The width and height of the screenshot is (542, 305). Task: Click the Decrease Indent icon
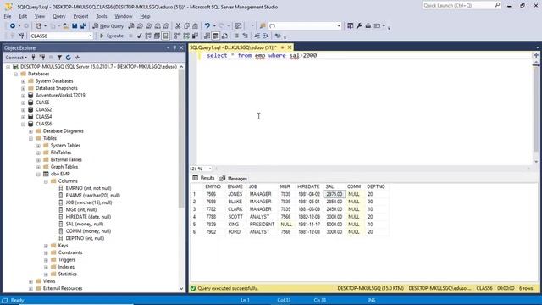(x=257, y=36)
